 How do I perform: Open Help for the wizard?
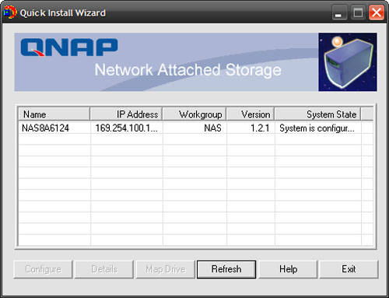(288, 269)
